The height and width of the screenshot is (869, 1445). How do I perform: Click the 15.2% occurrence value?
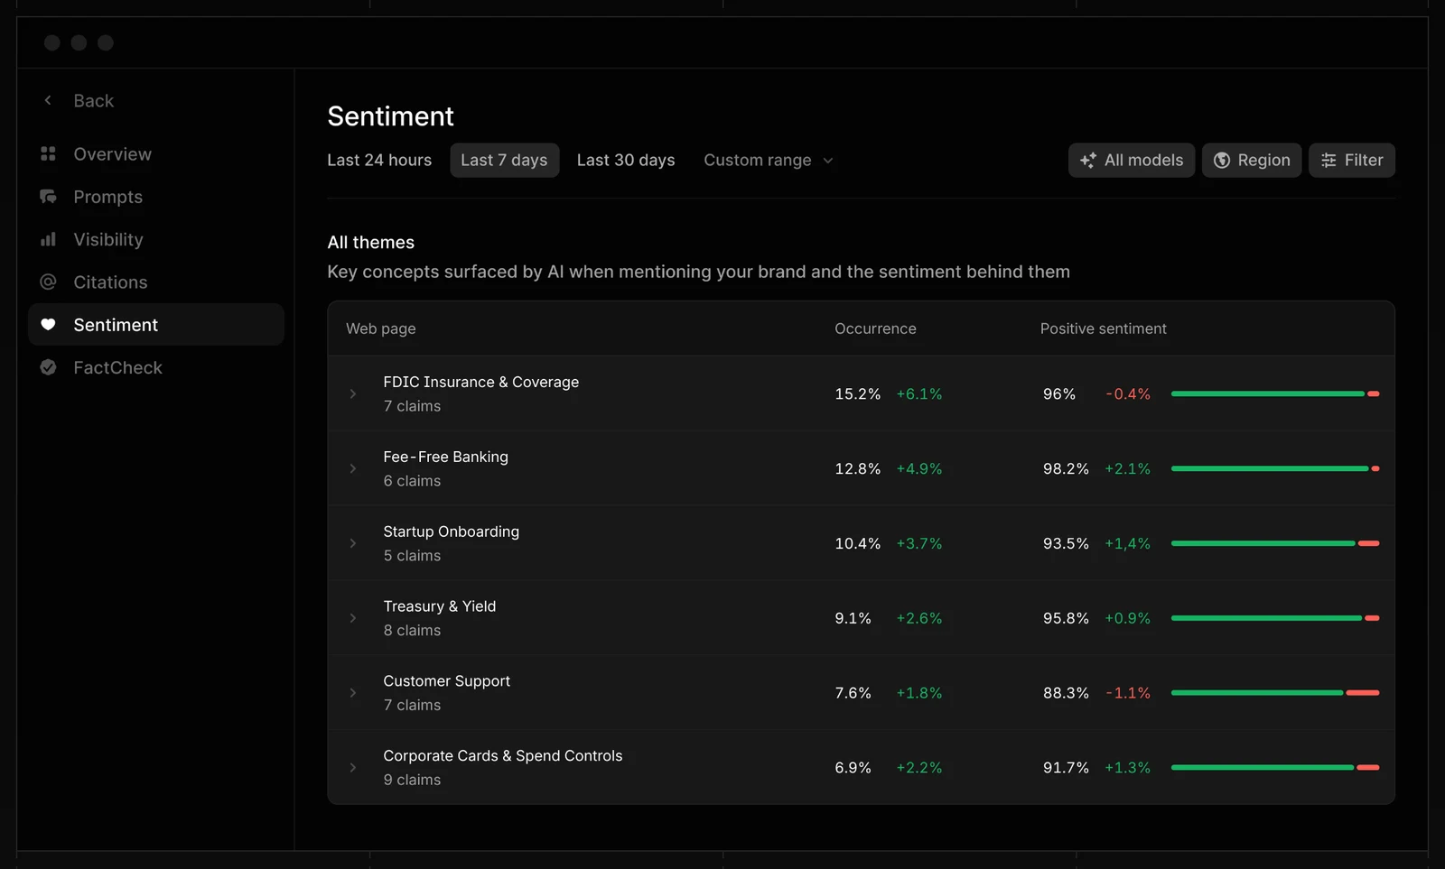point(857,393)
